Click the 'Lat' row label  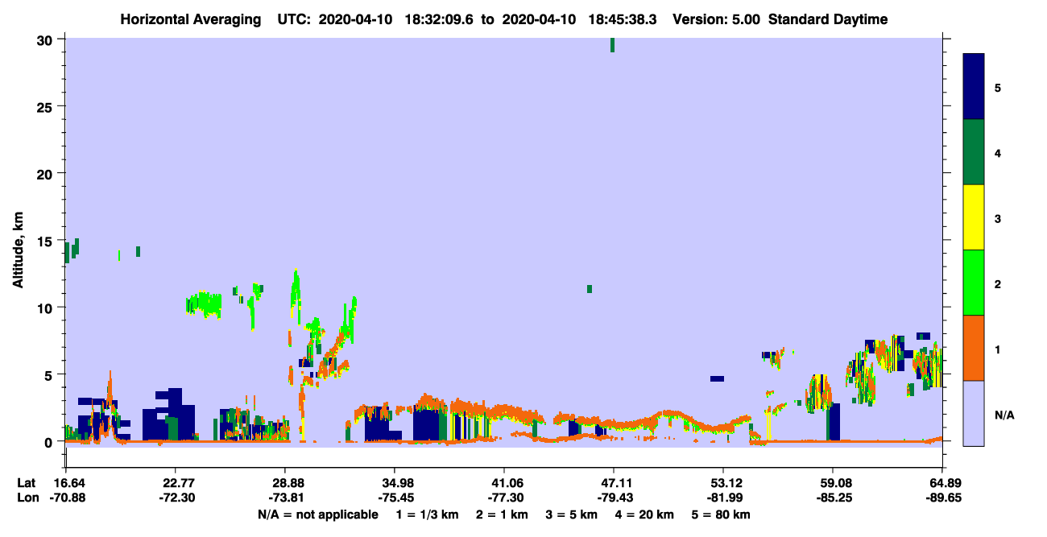[x=27, y=483]
